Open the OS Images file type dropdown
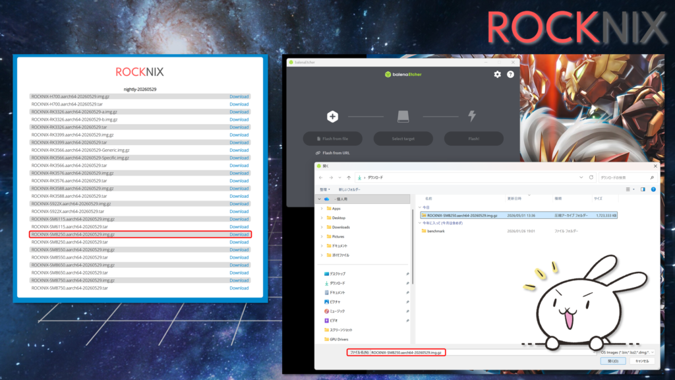Screen dimensions: 675x380 point(628,352)
